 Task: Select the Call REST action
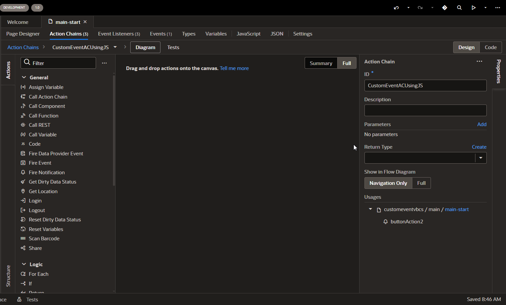pyautogui.click(x=40, y=125)
